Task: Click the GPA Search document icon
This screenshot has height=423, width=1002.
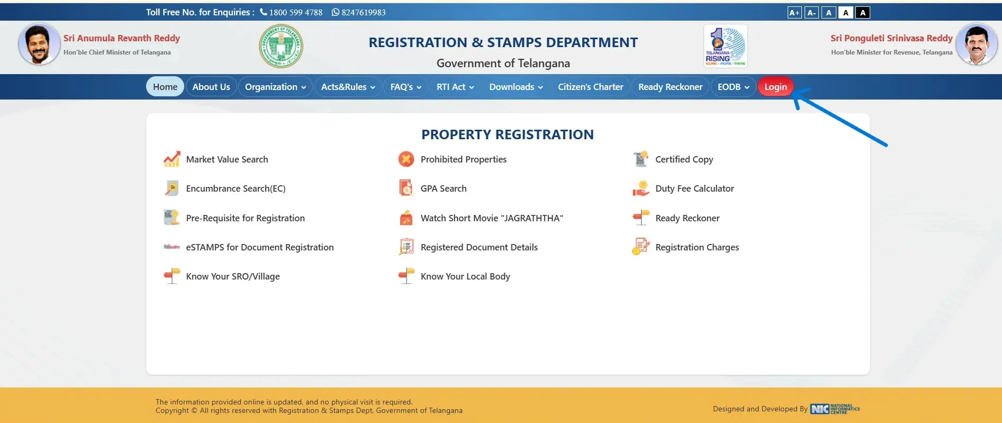Action: pyautogui.click(x=406, y=188)
